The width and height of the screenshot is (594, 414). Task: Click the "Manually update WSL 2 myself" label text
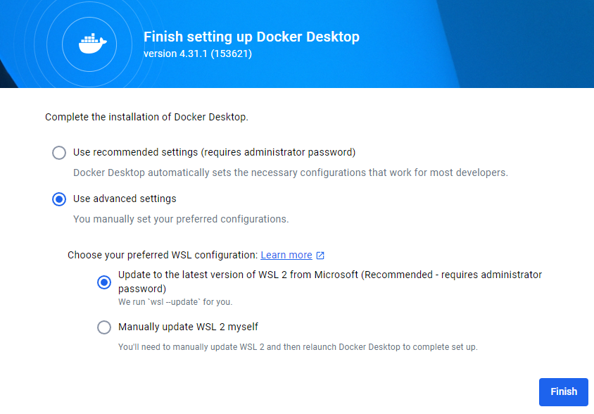(x=188, y=327)
